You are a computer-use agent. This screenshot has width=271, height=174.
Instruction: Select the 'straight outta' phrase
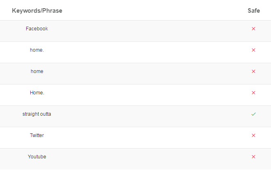[x=37, y=114]
